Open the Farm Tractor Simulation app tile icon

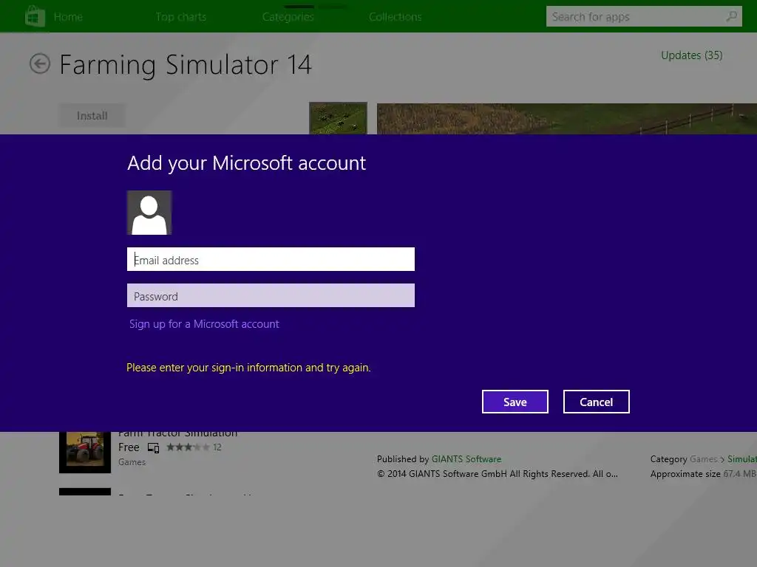85,452
